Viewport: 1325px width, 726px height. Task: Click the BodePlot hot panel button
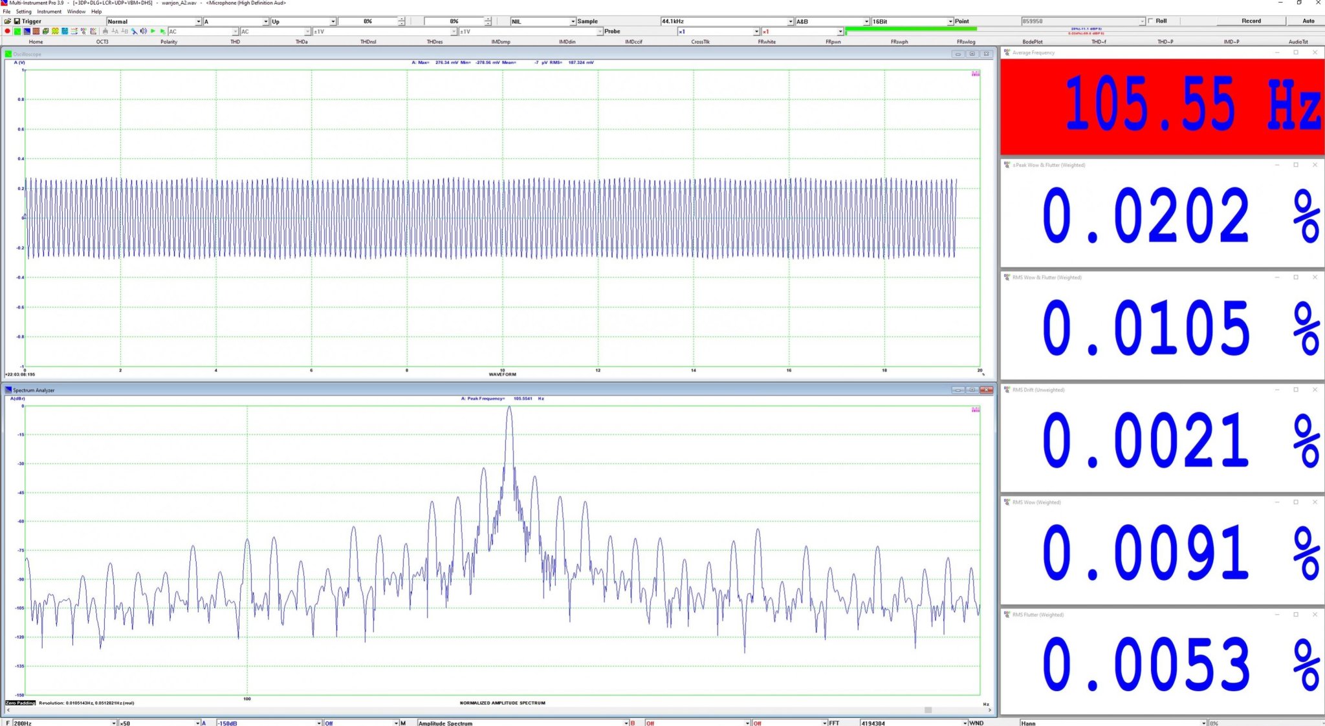(1033, 41)
